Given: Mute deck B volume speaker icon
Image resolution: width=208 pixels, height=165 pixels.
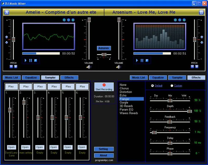Looking at the screenshot, I should point(119,67).
